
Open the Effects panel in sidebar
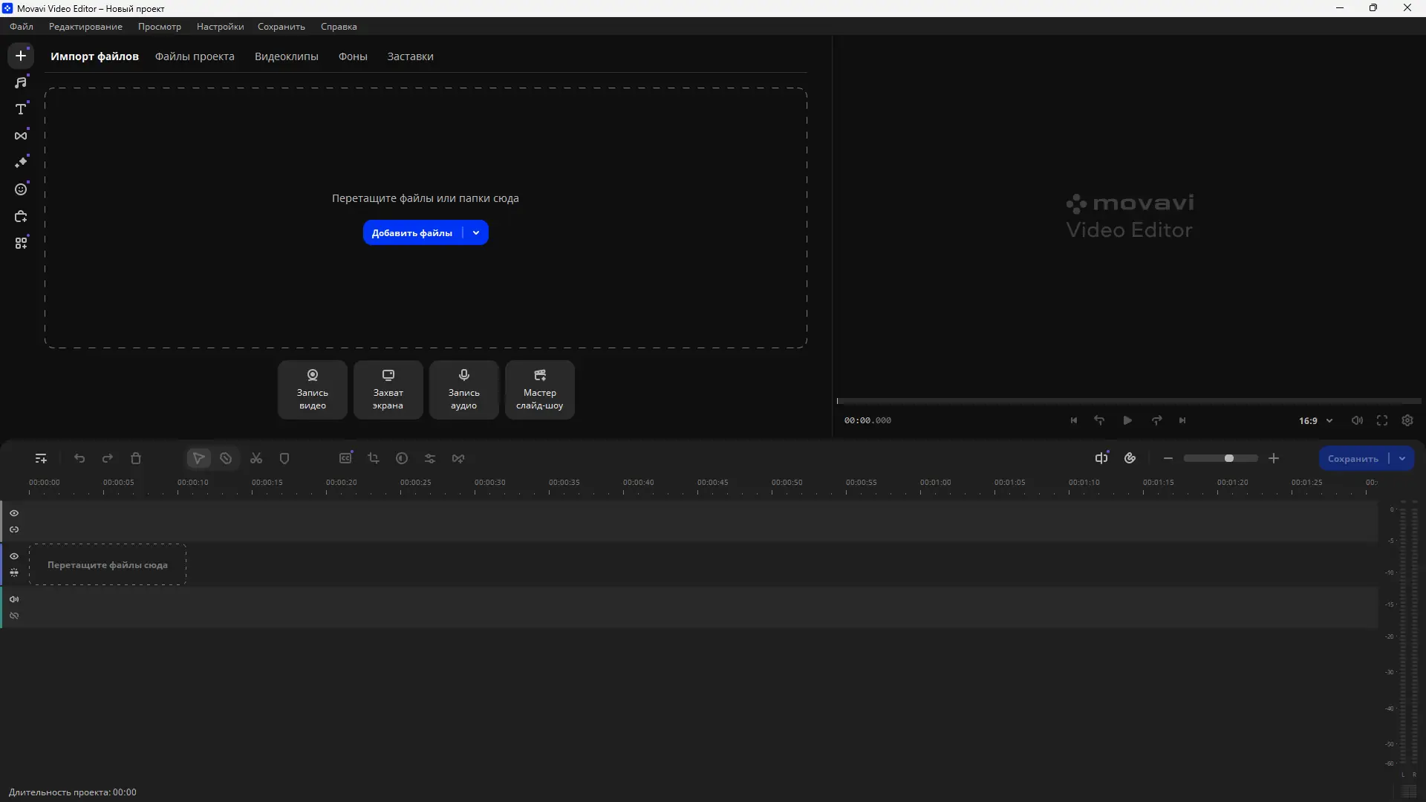[x=21, y=161]
